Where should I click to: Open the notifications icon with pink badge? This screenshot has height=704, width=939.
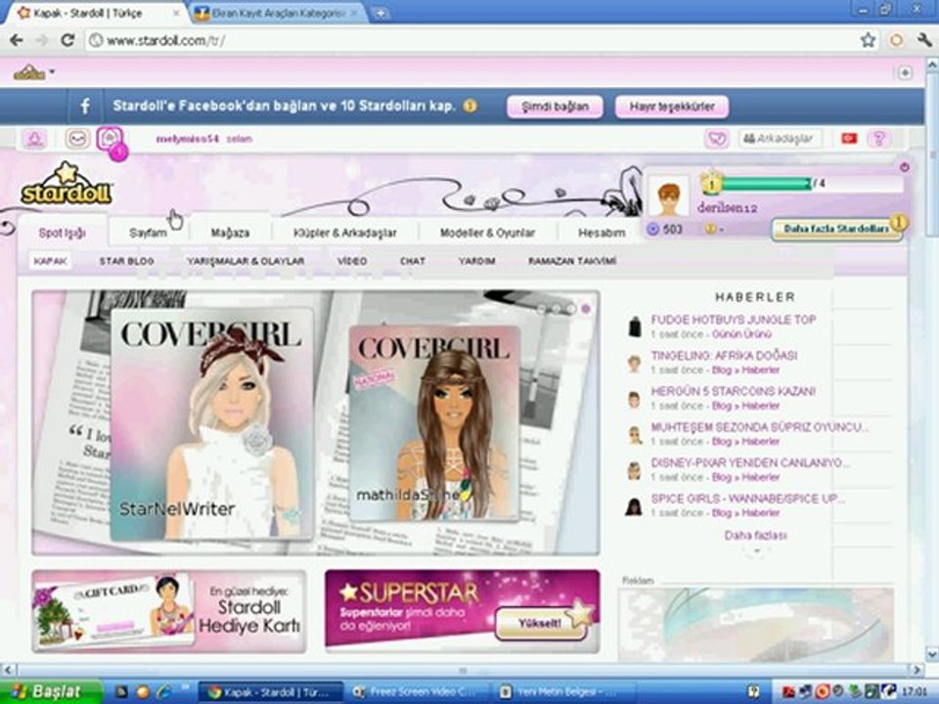click(111, 140)
